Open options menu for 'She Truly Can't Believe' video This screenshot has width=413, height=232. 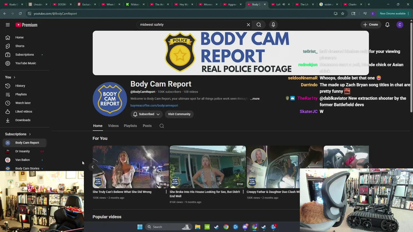pos(166,192)
